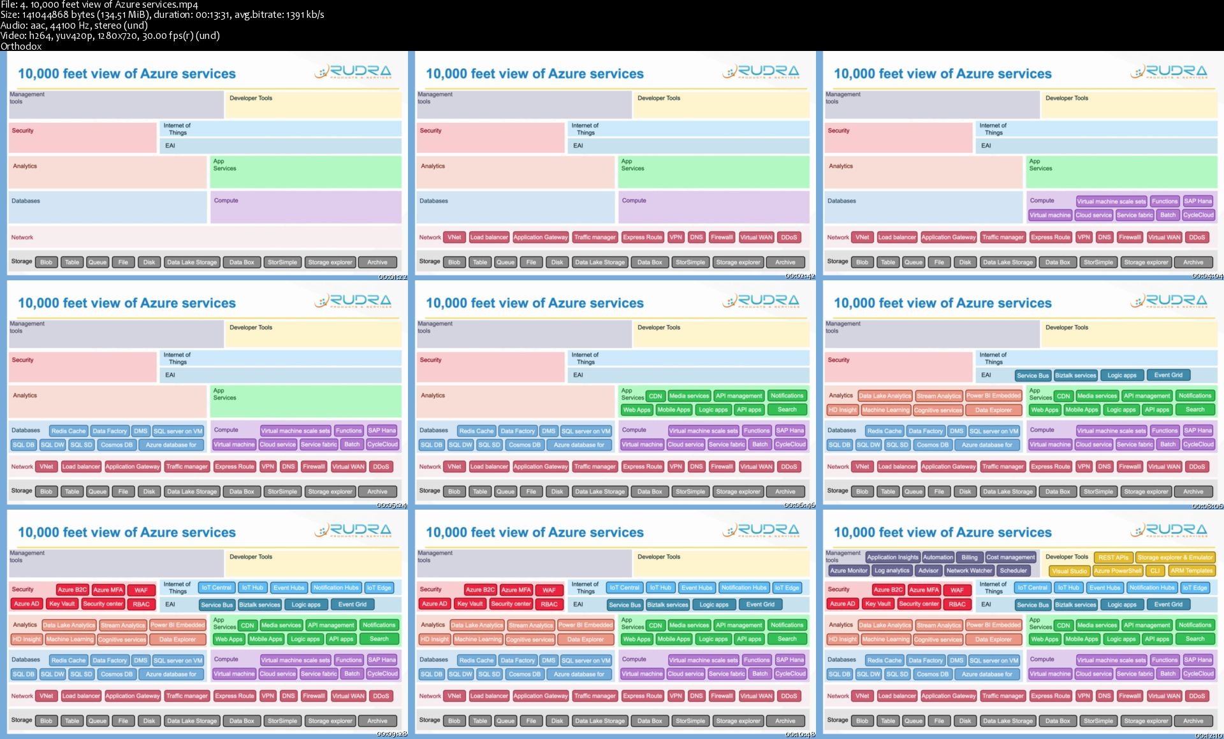Open the video frame stamped 00:05:24
Viewport: 1224px width, 739px height.
click(204, 394)
